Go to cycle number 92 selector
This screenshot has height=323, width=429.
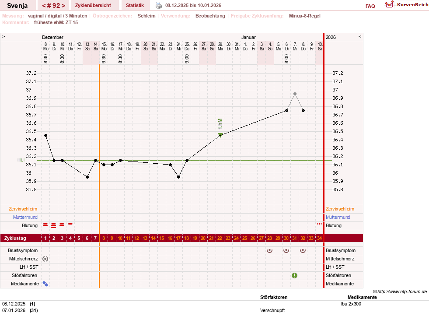click(x=54, y=6)
